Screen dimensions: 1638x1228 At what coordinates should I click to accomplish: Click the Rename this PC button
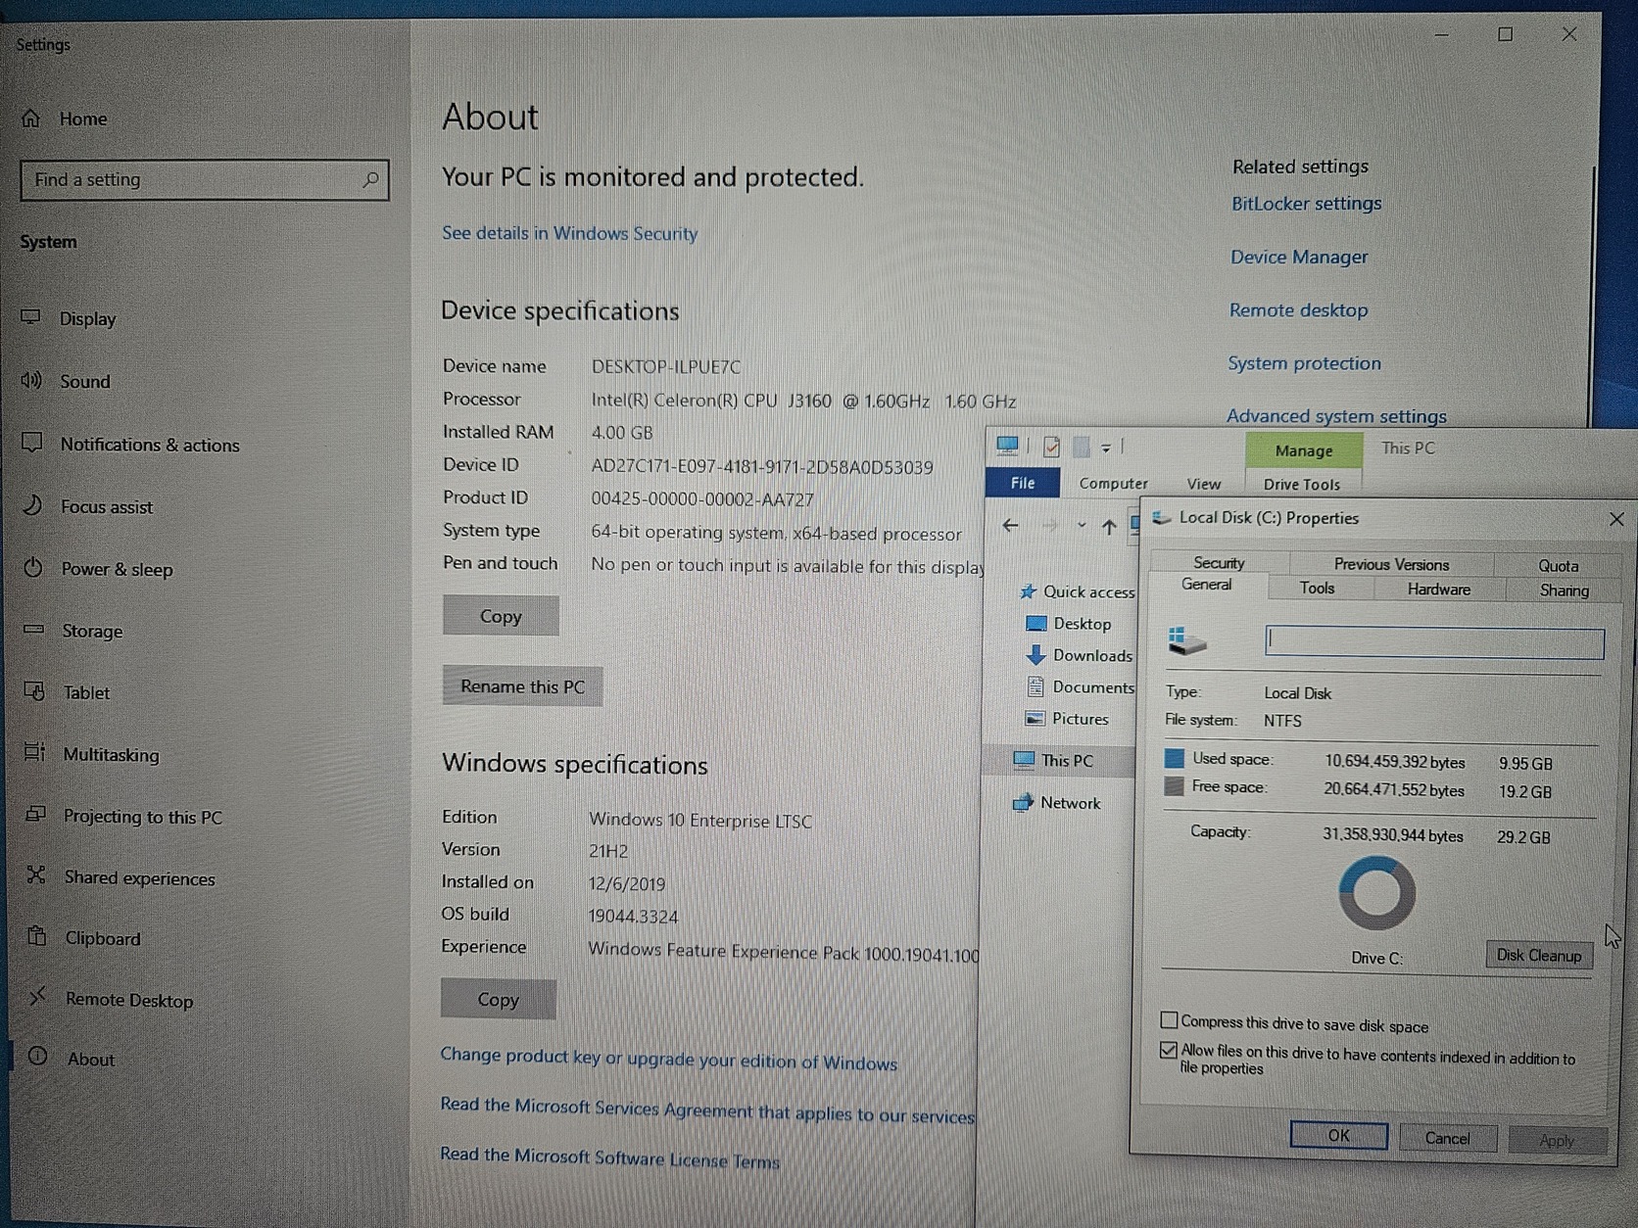[522, 686]
